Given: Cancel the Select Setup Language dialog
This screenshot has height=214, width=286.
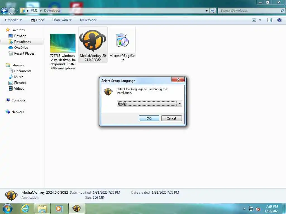Looking at the screenshot, I should pyautogui.click(x=171, y=118).
